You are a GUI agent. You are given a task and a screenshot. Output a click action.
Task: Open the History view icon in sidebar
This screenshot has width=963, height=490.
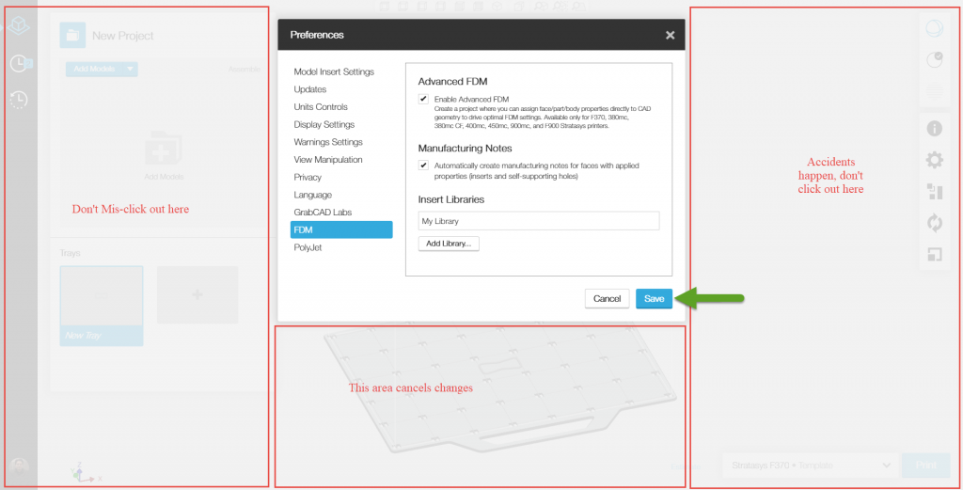point(19,100)
